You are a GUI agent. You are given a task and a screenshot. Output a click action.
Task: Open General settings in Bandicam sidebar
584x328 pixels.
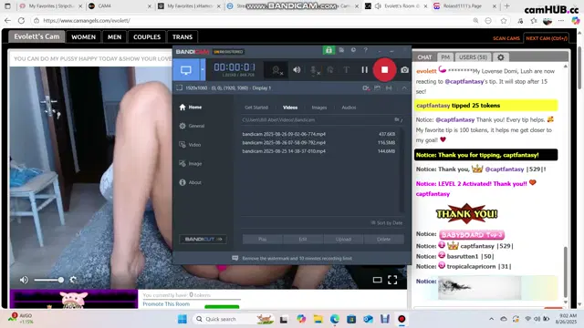point(192,126)
